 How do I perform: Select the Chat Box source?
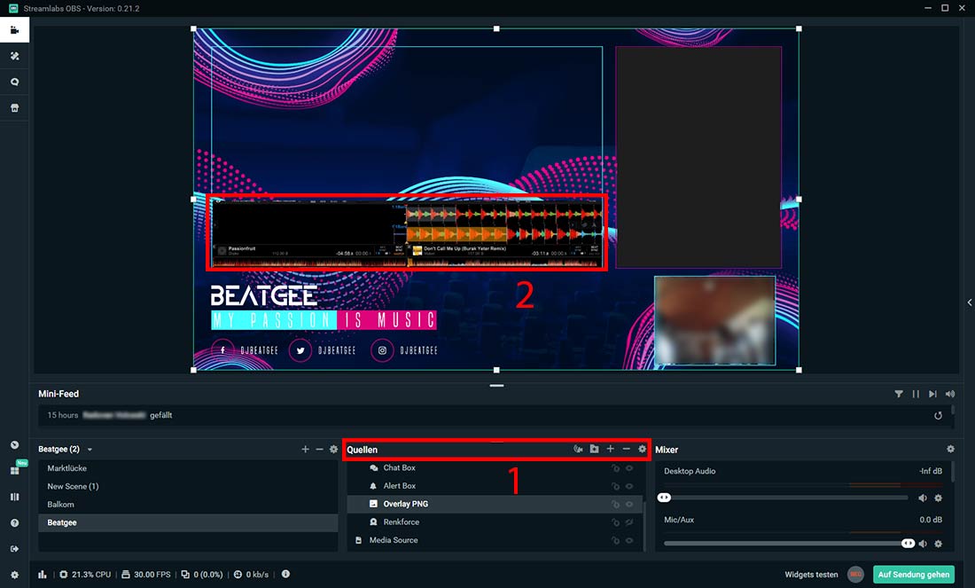pos(495,468)
